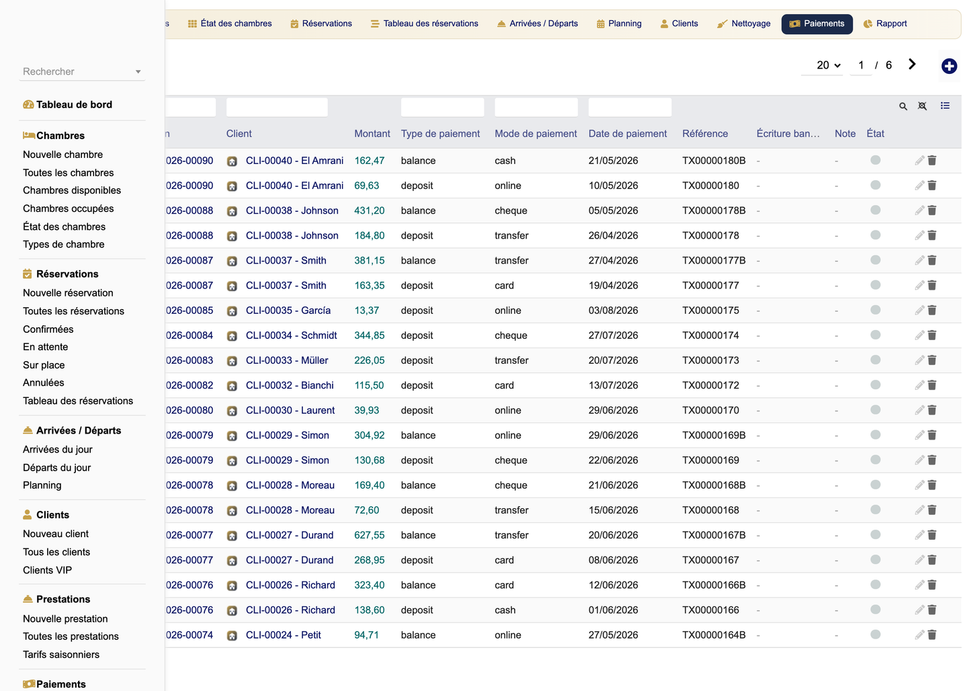Open the list view options icon
Viewport: 971px width, 691px height.
(945, 106)
